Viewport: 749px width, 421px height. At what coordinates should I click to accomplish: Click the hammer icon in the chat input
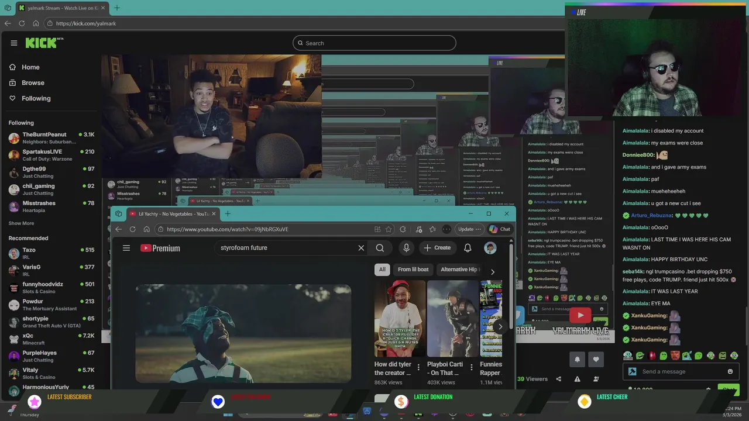[632, 371]
